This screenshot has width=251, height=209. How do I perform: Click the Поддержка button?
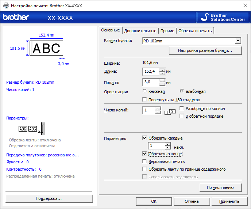click(x=49, y=198)
